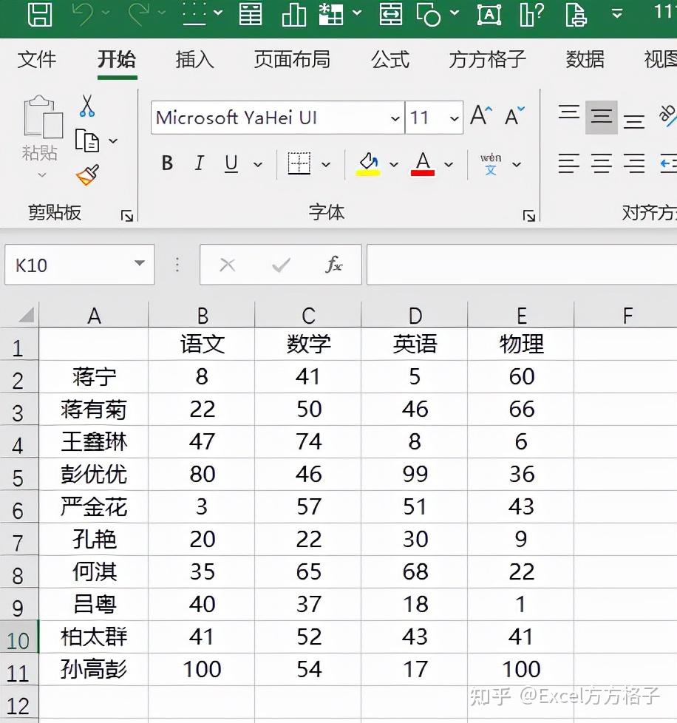Open the 文件 backstage view
The width and height of the screenshot is (677, 723).
(x=37, y=61)
